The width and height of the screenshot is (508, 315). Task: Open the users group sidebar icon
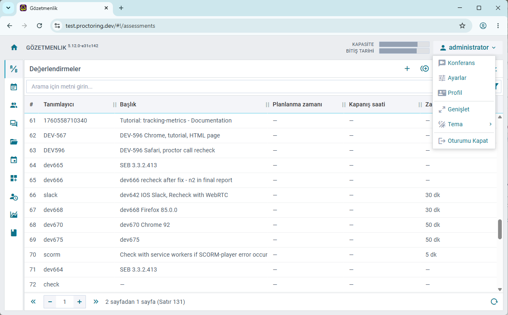click(14, 105)
